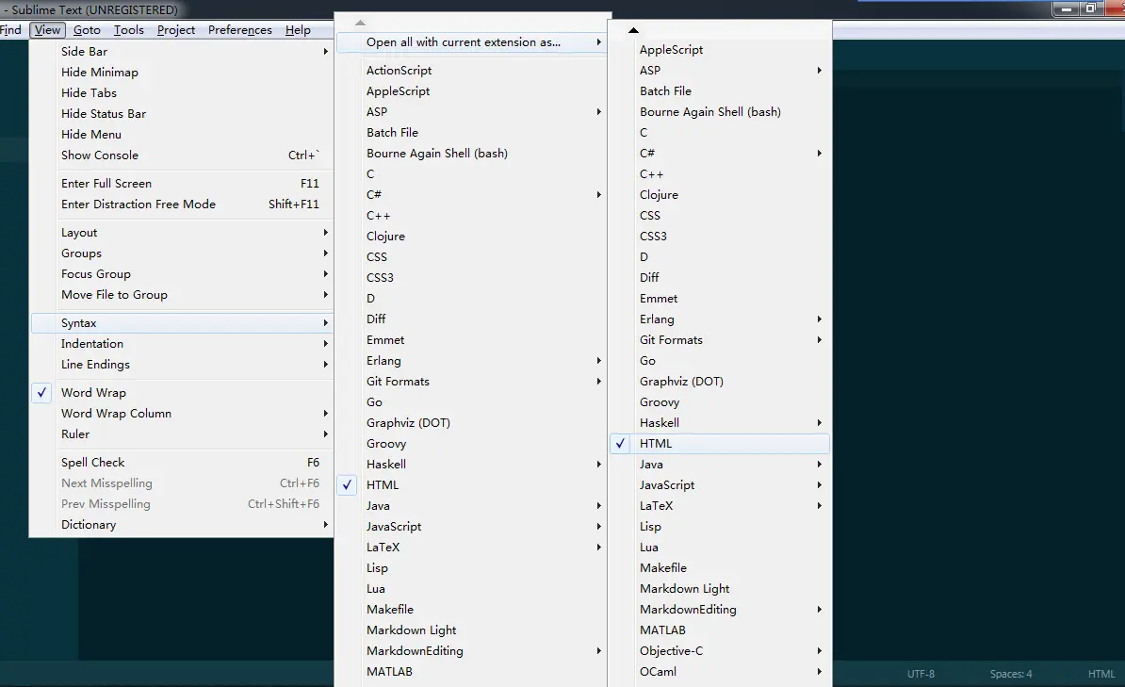Viewport: 1125px width, 687px height.
Task: Select checked HTML in middle Syntax list
Action: [x=471, y=485]
